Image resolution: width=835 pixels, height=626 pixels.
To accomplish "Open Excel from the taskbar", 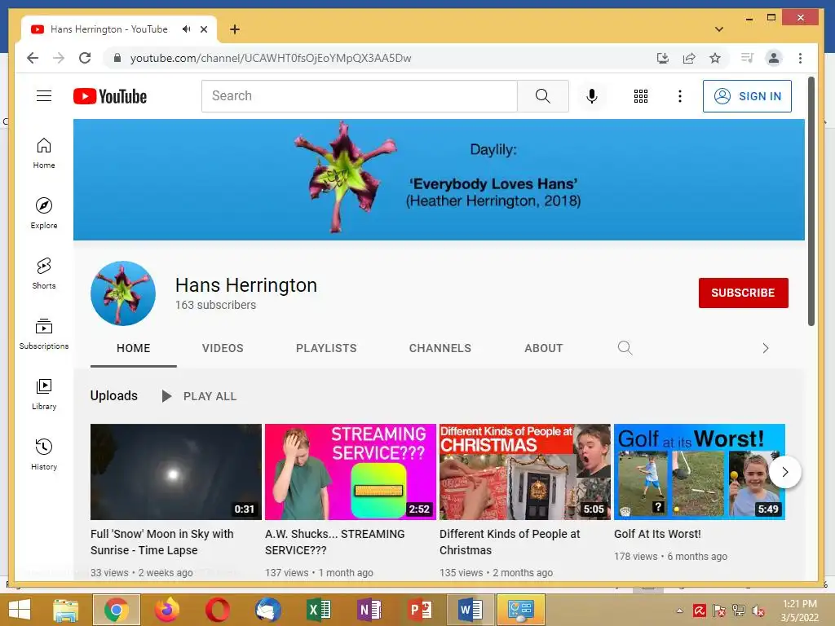I will tap(319, 610).
